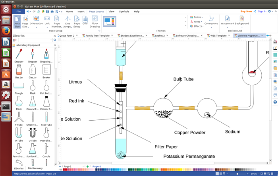Toggle the Grid icon in the ribbon
This screenshot has width=278, height=176.
pos(85,20)
